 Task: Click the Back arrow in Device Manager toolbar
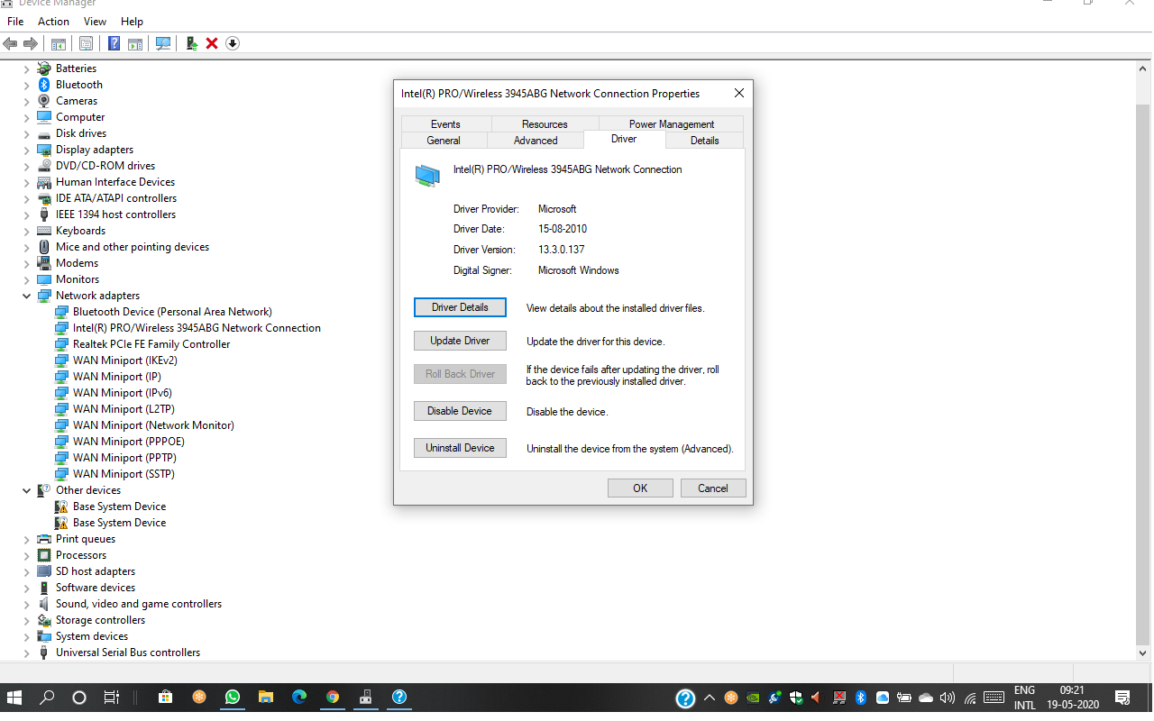pyautogui.click(x=11, y=43)
